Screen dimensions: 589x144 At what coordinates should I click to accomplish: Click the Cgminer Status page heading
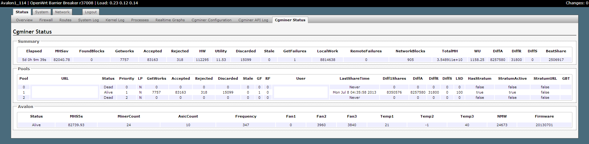(x=32, y=32)
